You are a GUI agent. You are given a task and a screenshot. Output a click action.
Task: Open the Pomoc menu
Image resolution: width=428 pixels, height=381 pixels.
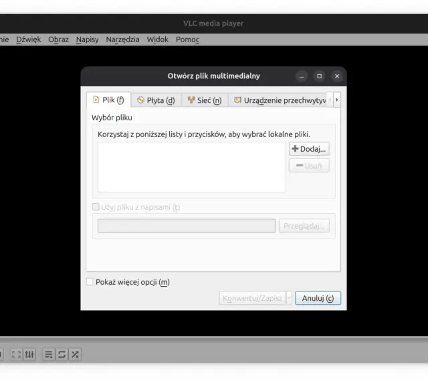coord(187,39)
